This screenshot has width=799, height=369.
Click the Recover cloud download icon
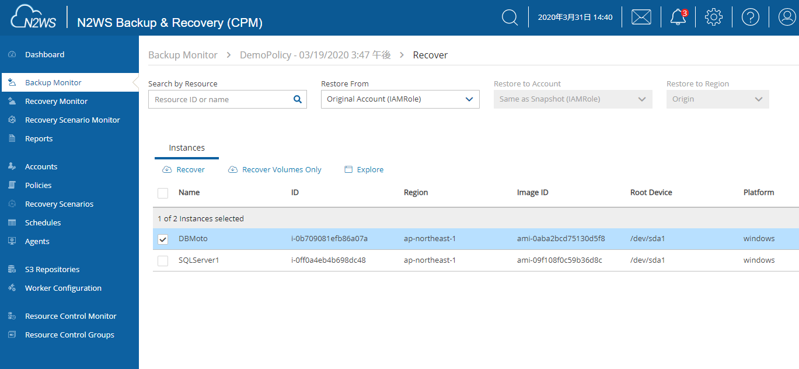(x=167, y=169)
